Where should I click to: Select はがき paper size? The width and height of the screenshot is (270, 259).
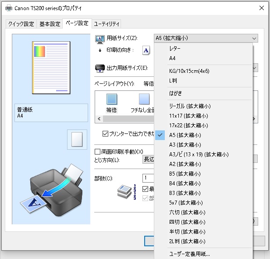pos(203,94)
